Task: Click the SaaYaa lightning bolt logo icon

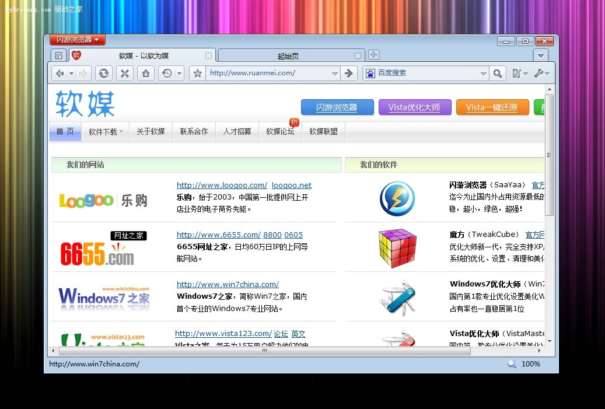Action: pyautogui.click(x=397, y=198)
